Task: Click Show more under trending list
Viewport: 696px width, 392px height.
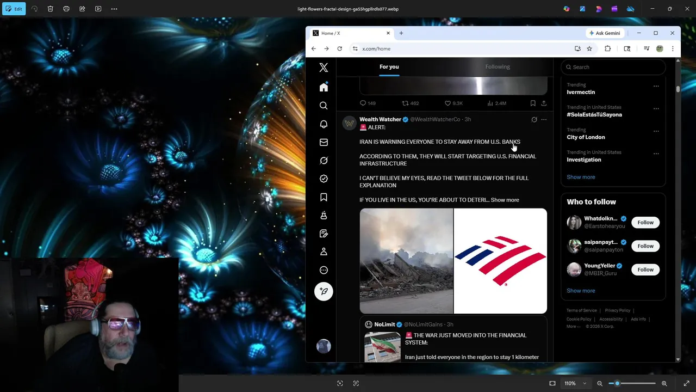Action: pos(581,177)
